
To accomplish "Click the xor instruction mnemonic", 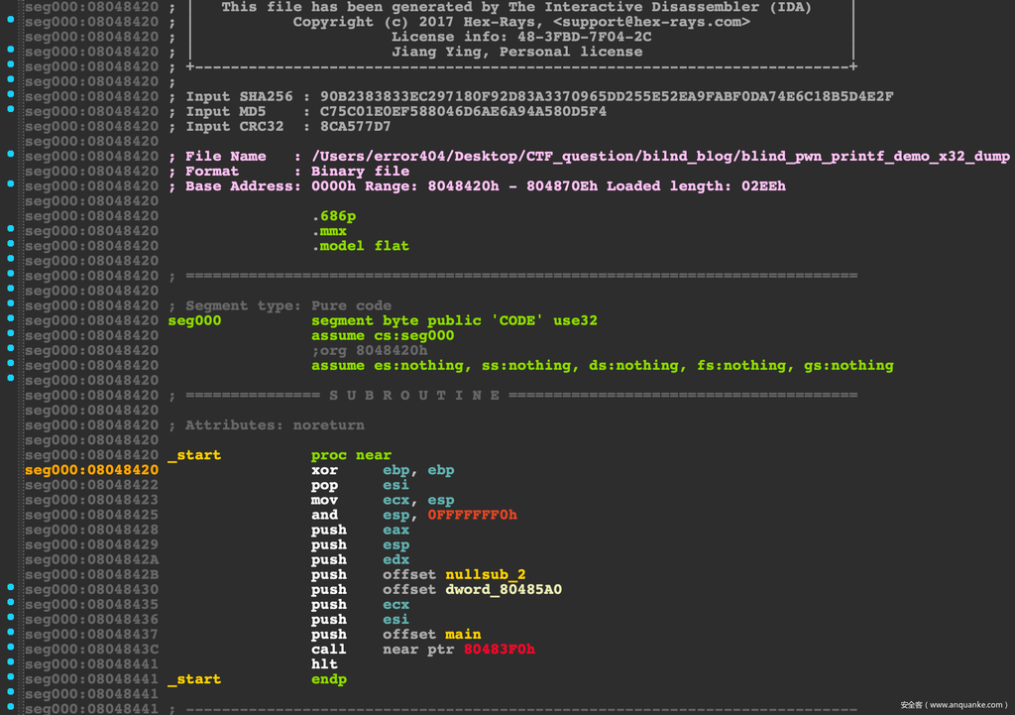I will pos(324,470).
